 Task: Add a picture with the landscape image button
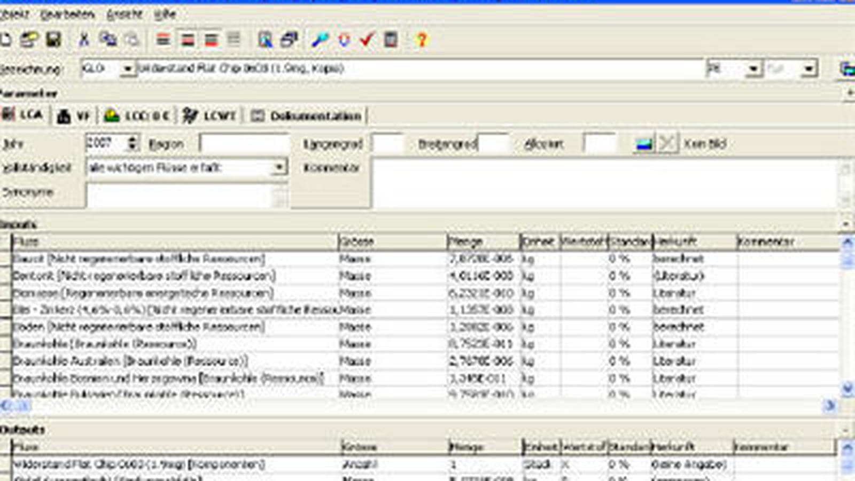644,144
